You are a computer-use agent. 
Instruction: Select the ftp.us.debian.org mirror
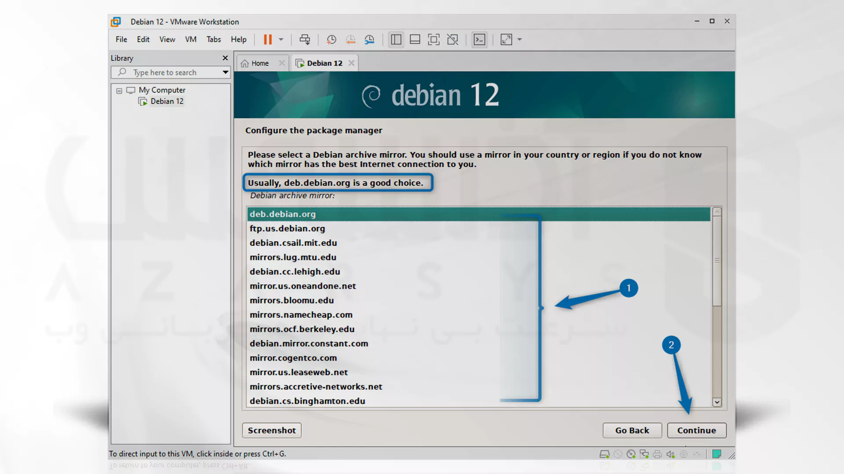478,229
